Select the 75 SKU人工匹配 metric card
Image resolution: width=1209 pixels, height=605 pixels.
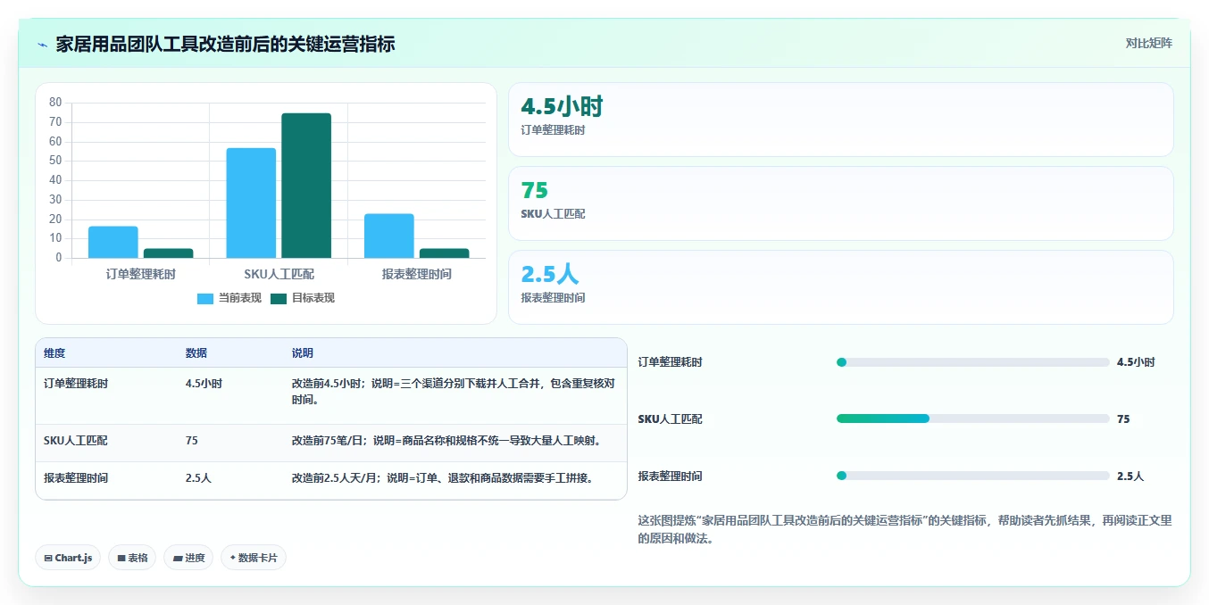pos(840,203)
